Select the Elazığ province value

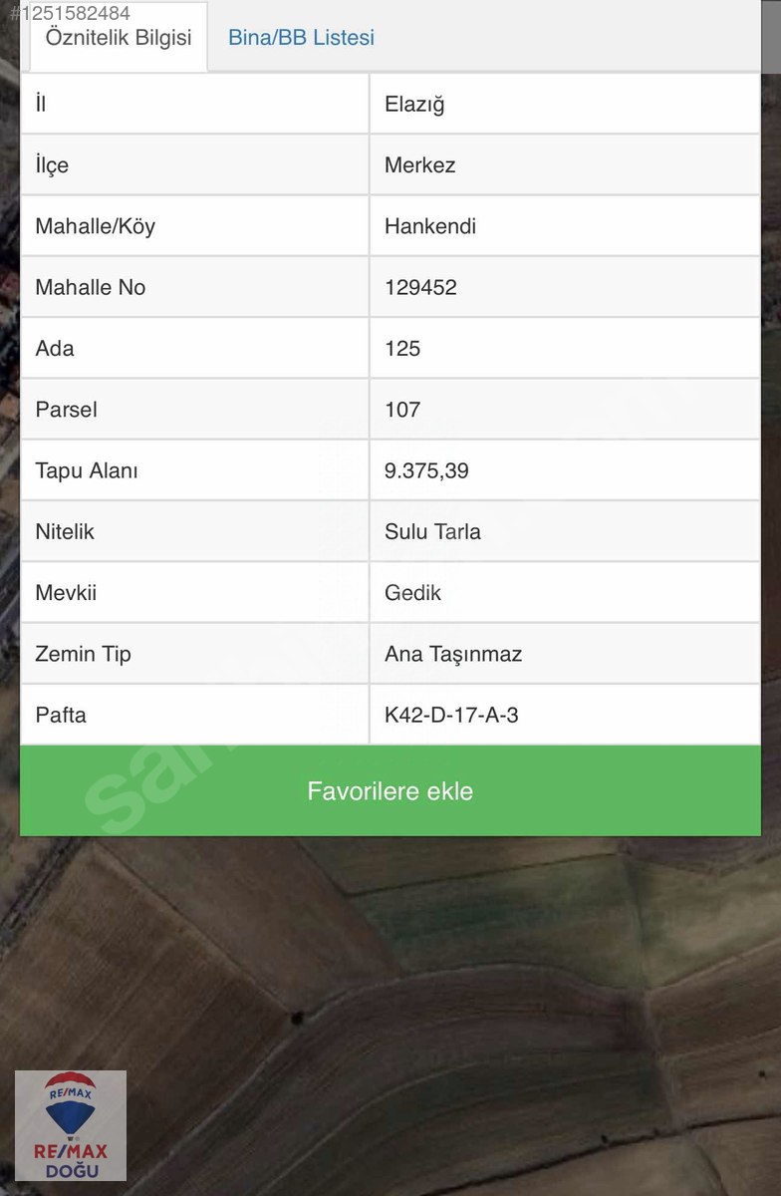pos(414,105)
